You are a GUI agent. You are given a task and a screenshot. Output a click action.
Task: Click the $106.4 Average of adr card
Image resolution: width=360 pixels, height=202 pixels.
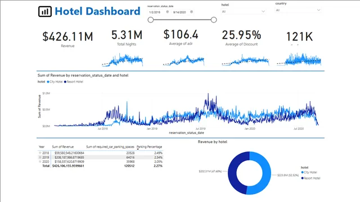181,37
